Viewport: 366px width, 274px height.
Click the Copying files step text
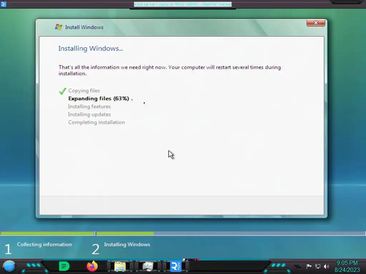[x=84, y=91]
